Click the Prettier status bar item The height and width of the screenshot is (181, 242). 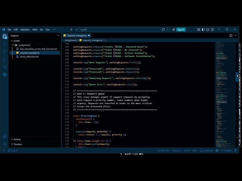(226, 150)
